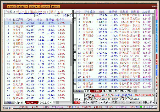Expand the 通信设备 industry row

pyautogui.click(x=75, y=83)
